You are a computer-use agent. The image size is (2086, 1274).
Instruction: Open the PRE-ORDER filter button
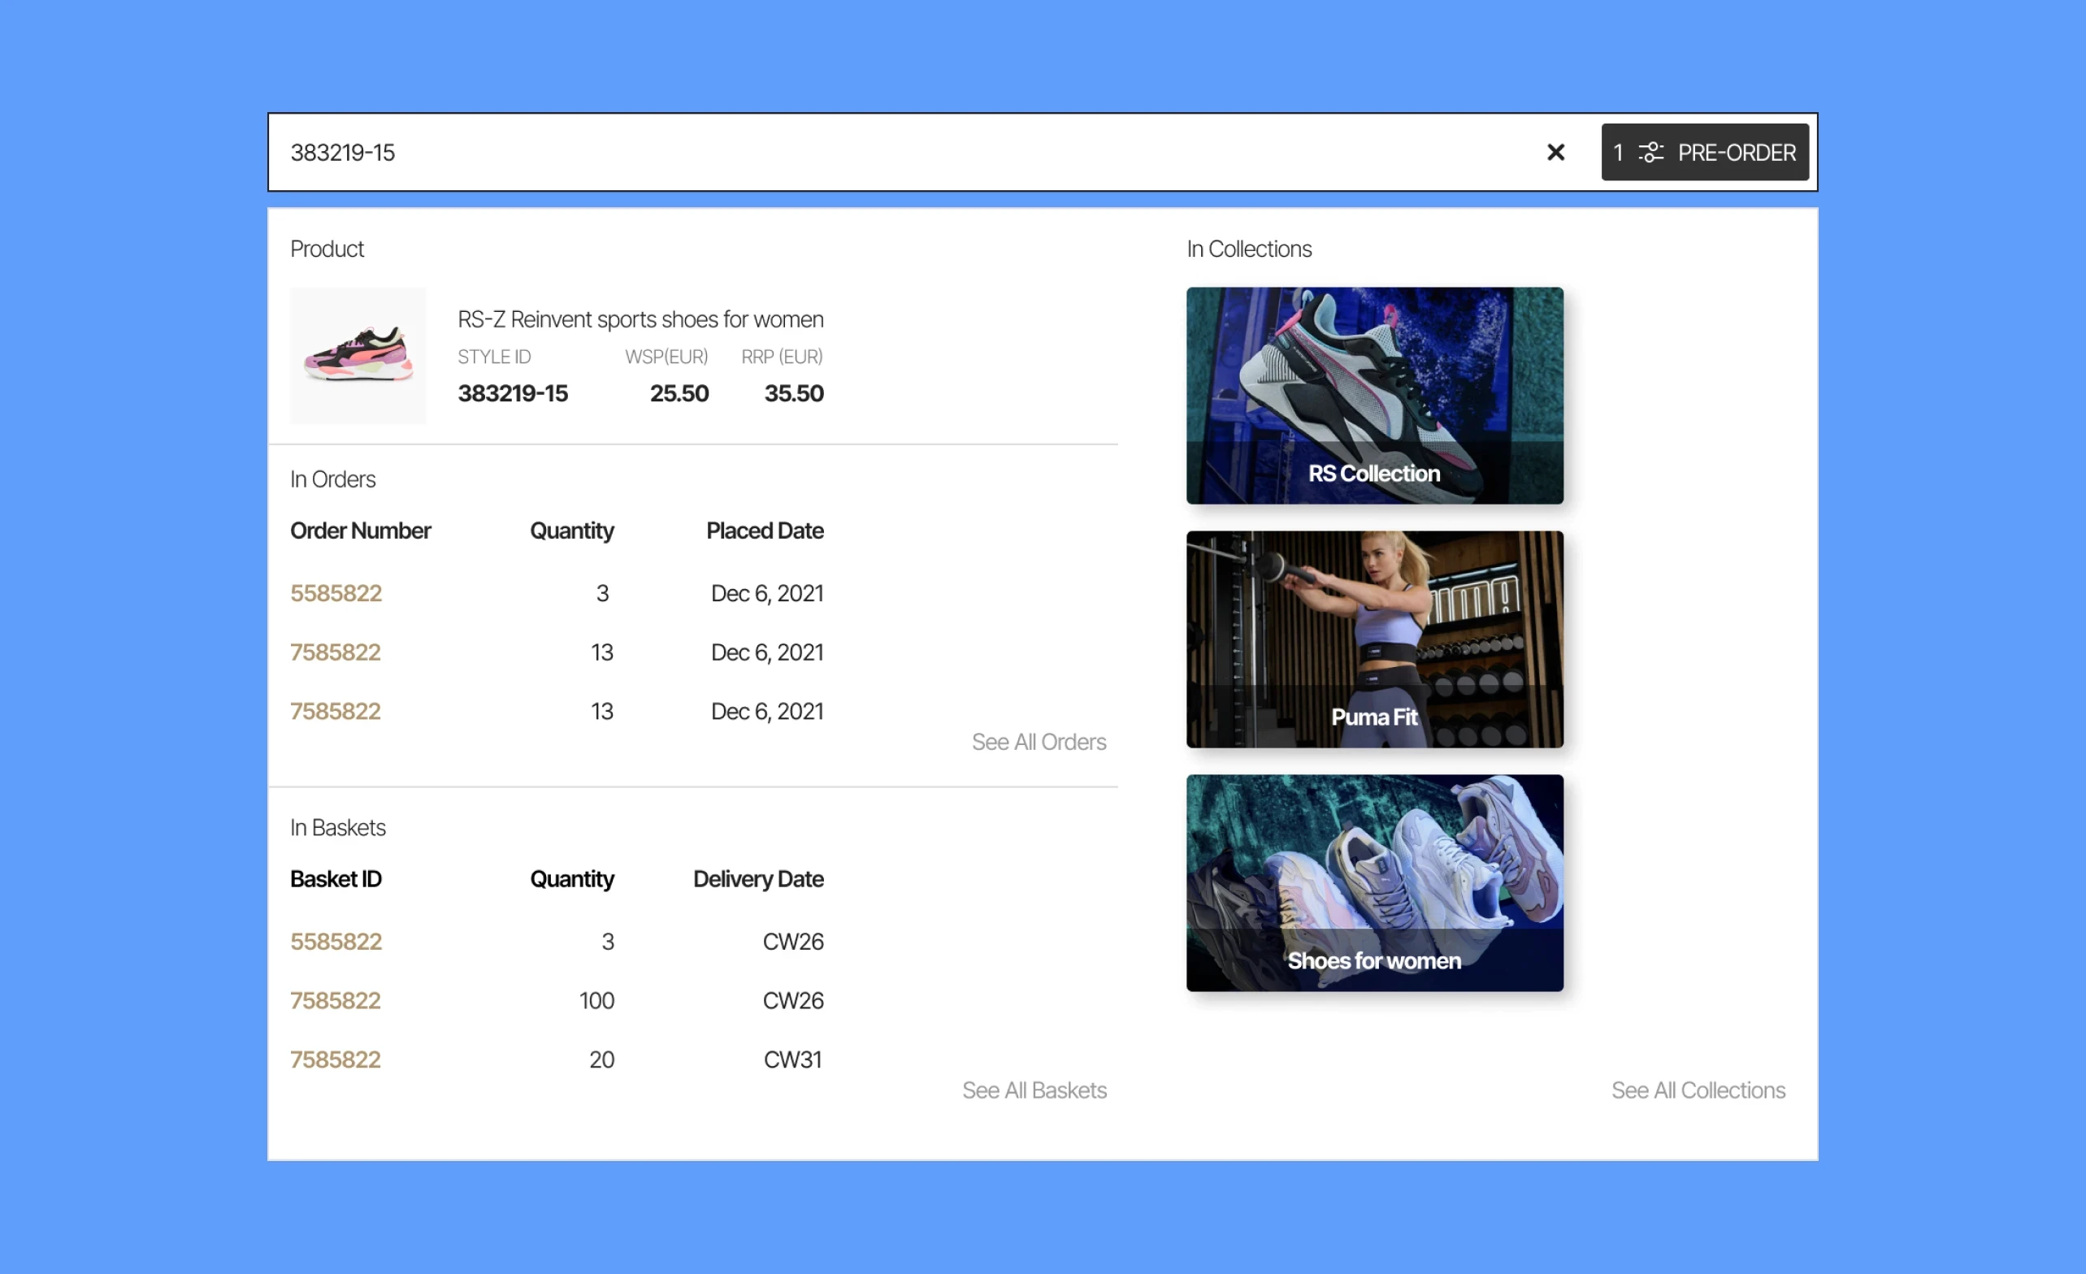point(1704,153)
